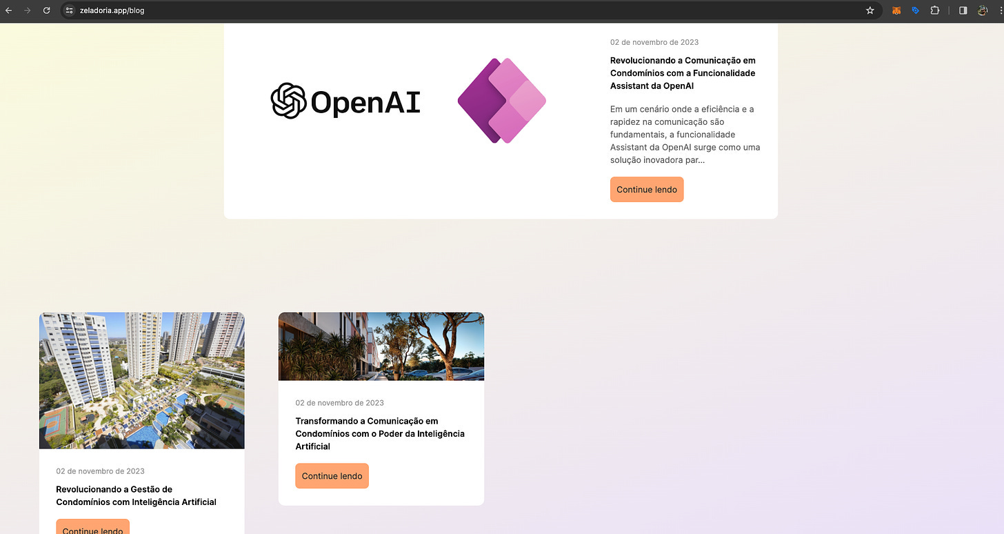1004x534 pixels.
Task: Open the Chrome profile avatar
Action: [x=983, y=10]
